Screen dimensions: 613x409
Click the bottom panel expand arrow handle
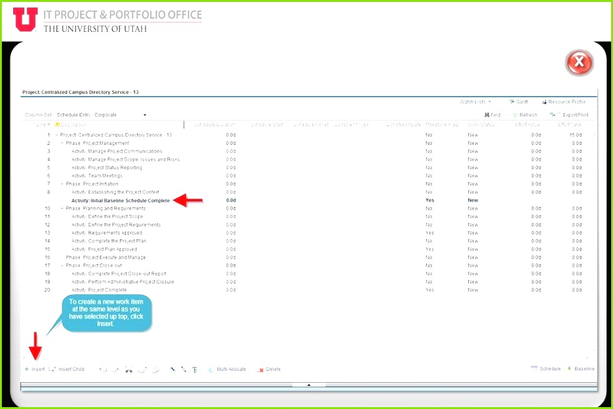click(308, 385)
